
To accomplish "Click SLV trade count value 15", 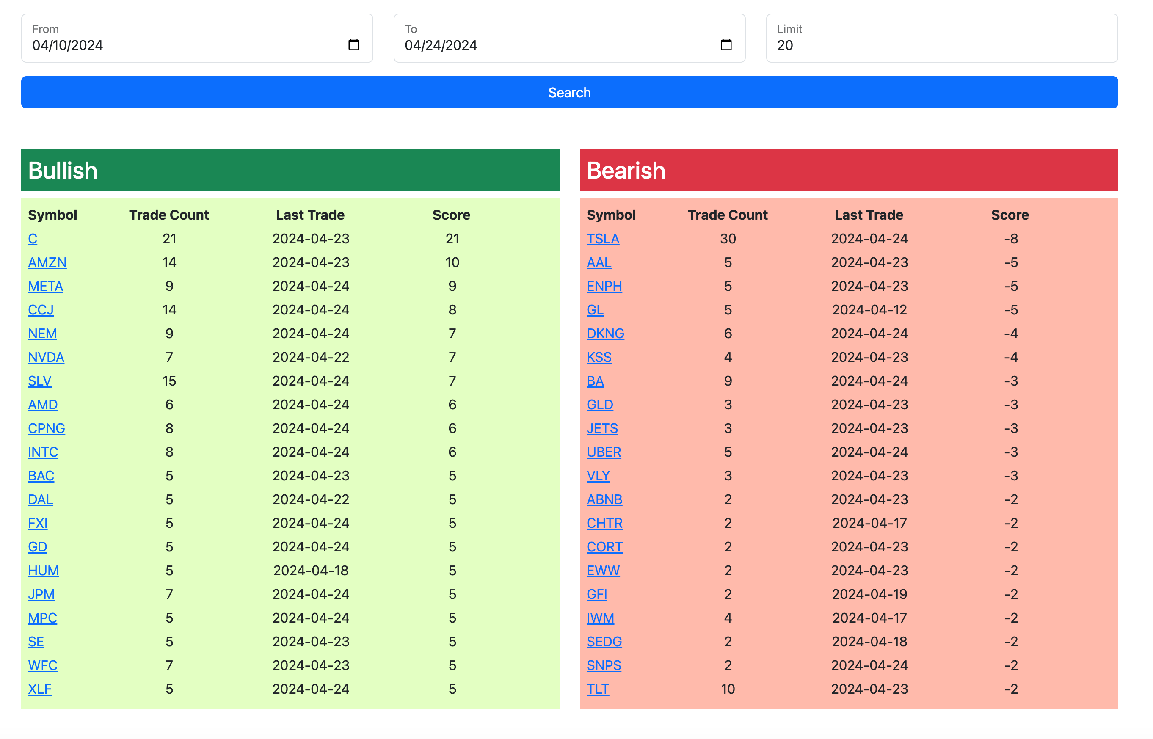I will [x=169, y=381].
